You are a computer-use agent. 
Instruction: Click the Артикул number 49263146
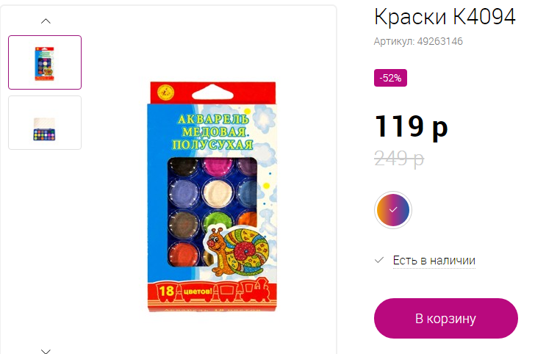click(x=439, y=41)
